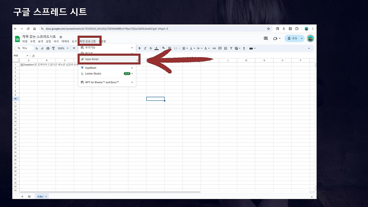Expand the share button dropdown arrow
This screenshot has width=368, height=207.
coord(302,39)
